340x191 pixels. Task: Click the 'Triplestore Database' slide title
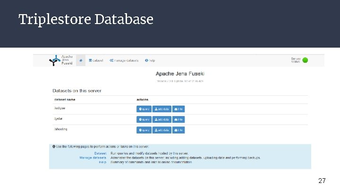click(x=86, y=19)
